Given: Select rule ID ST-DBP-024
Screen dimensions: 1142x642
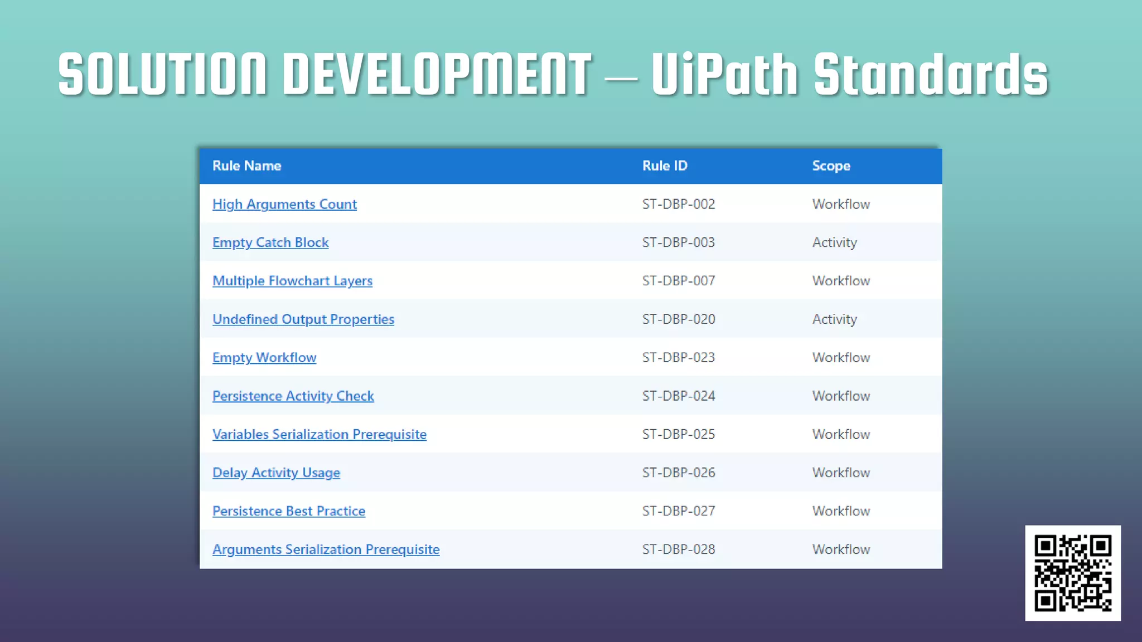Looking at the screenshot, I should (x=679, y=396).
